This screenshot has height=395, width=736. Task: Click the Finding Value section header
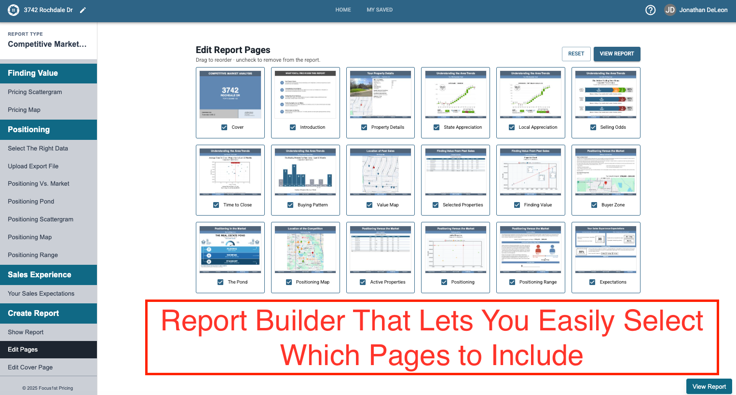[x=48, y=73]
